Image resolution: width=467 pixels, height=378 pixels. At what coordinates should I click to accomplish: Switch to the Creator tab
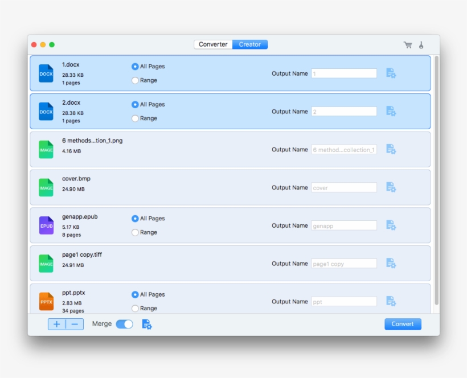click(249, 44)
